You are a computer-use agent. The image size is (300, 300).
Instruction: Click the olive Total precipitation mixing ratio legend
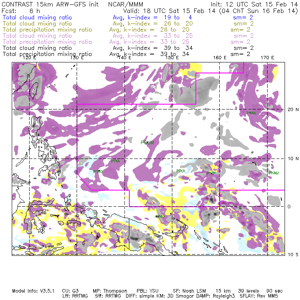pos(47,30)
